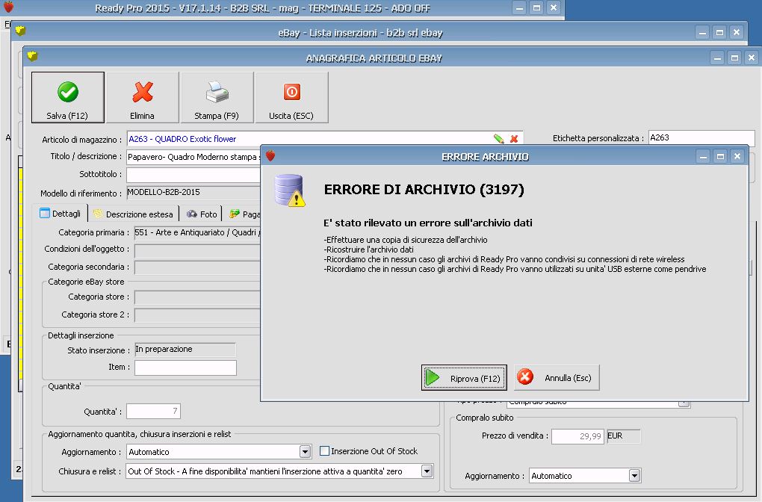Click the Stampa (F9) printer button
The image size is (762, 502).
point(217,97)
